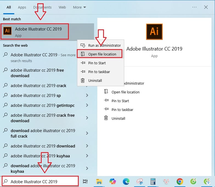This screenshot has height=187, width=215.
Task: Launch Copilot from the taskbar
Action: tap(112, 182)
